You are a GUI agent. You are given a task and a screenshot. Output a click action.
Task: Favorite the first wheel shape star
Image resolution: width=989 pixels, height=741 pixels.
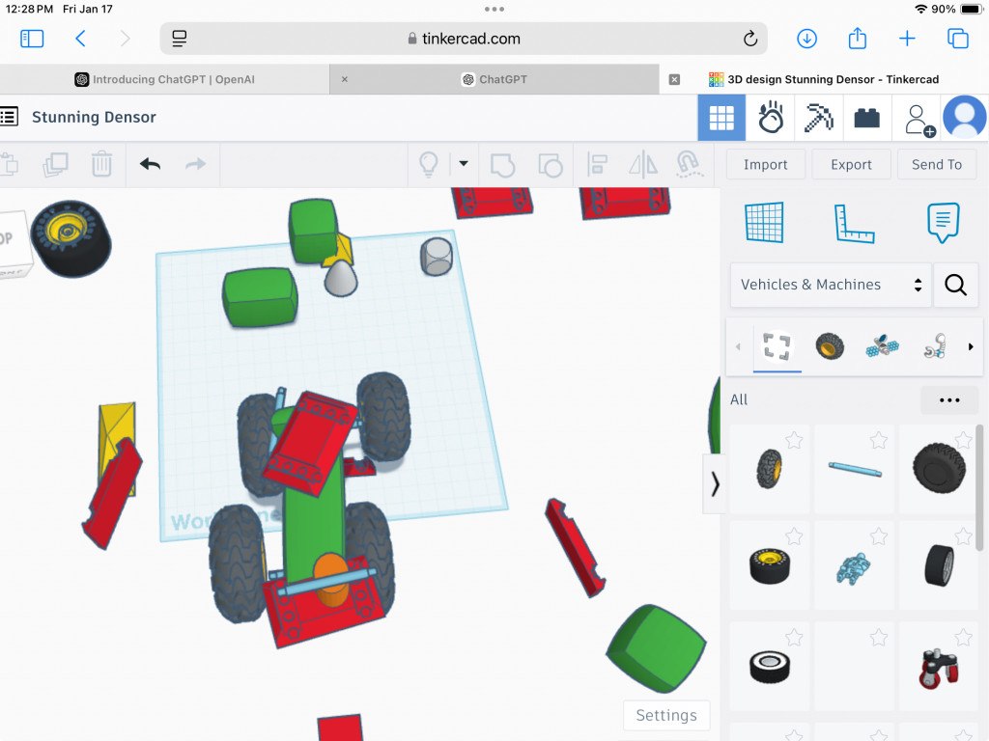coord(794,441)
